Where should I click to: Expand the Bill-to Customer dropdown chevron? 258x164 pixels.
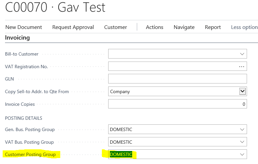pyautogui.click(x=242, y=54)
